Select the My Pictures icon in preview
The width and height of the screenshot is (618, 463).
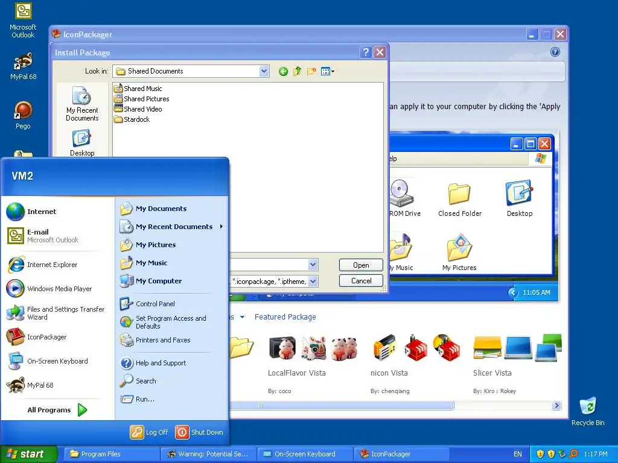coord(459,253)
